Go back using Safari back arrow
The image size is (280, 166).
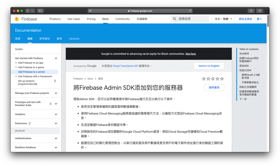point(28,11)
